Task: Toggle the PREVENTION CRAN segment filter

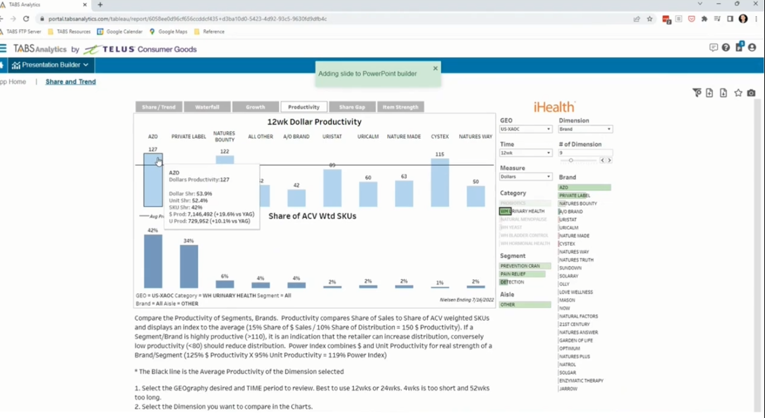Action: tap(525, 266)
